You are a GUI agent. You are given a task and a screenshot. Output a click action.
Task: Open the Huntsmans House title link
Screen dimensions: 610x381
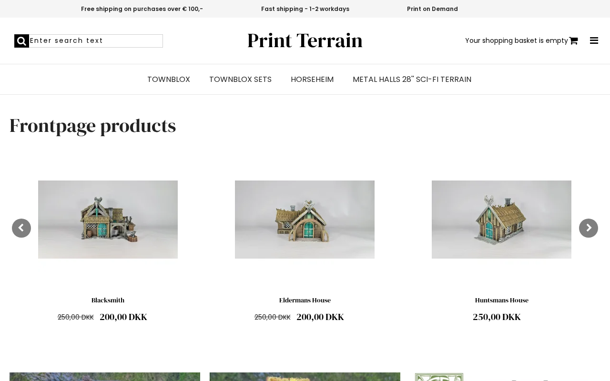[x=502, y=301]
